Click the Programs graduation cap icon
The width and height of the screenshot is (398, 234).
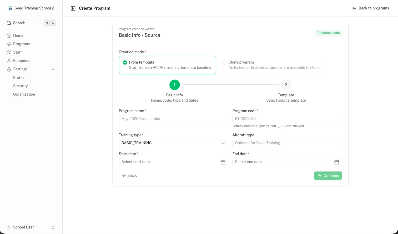(x=9, y=44)
